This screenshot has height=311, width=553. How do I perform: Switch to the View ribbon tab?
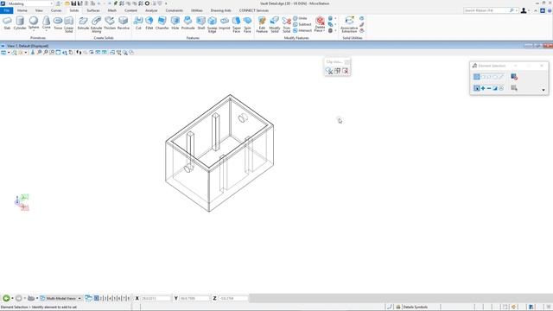[39, 10]
